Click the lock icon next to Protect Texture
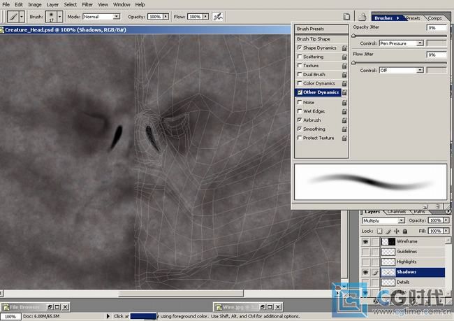The image size is (454, 321). tap(344, 138)
